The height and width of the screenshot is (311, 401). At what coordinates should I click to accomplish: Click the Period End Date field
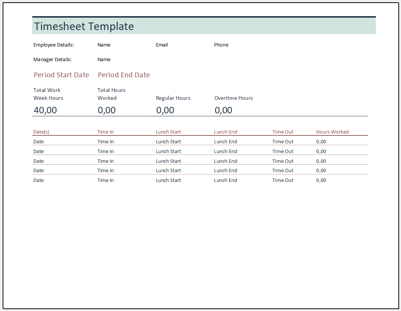point(124,75)
